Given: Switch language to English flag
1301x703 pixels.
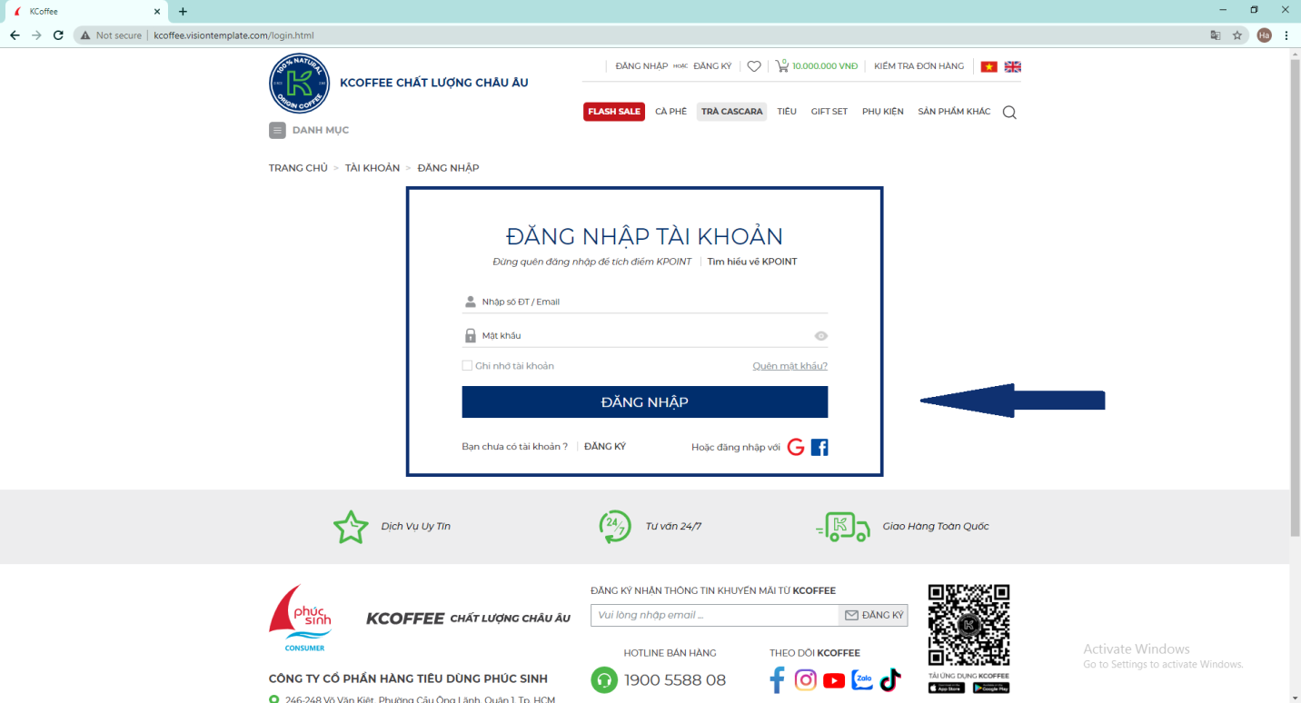Looking at the screenshot, I should [1012, 66].
